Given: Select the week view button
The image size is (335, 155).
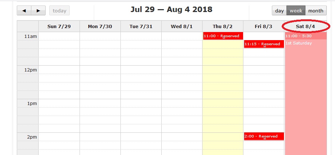Looking at the screenshot, I should (x=296, y=11).
